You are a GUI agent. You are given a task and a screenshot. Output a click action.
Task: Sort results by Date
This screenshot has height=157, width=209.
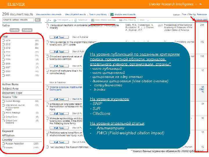(184, 15)
